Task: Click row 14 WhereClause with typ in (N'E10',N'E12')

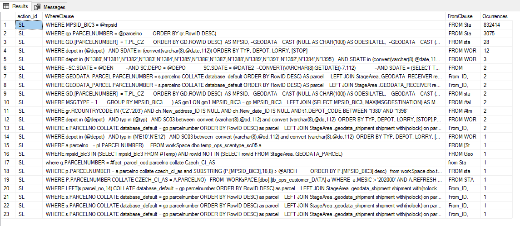Action: [x=244, y=137]
